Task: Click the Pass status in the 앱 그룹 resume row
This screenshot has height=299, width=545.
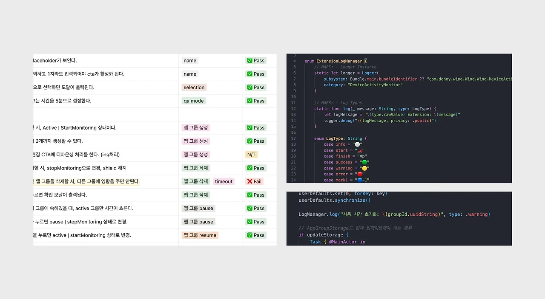Action: pyautogui.click(x=256, y=235)
